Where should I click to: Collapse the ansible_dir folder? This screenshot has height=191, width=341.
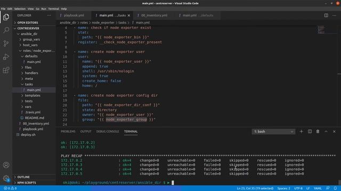click(29, 34)
